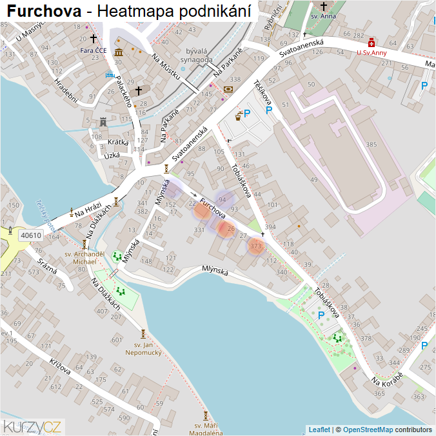Click the Fara ČCE label
The width and height of the screenshot is (436, 436).
click(94, 50)
